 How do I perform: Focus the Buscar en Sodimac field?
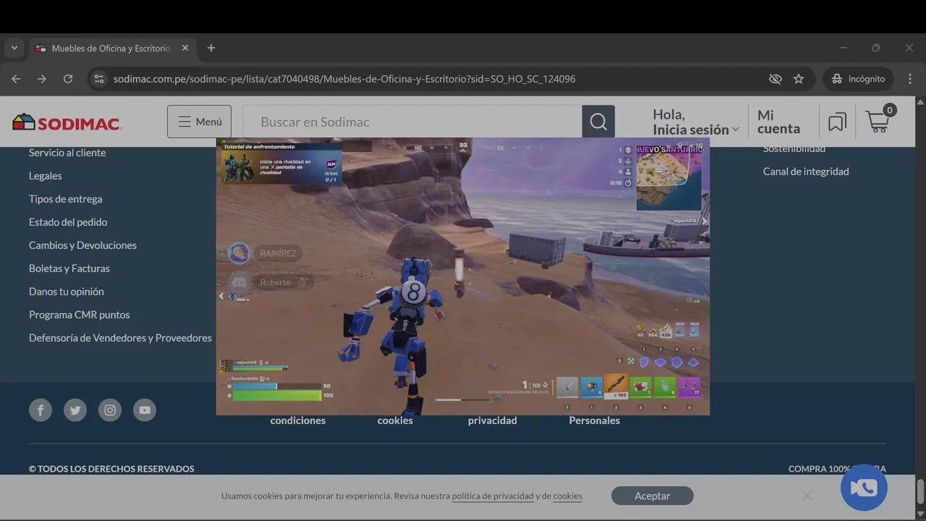tap(412, 122)
